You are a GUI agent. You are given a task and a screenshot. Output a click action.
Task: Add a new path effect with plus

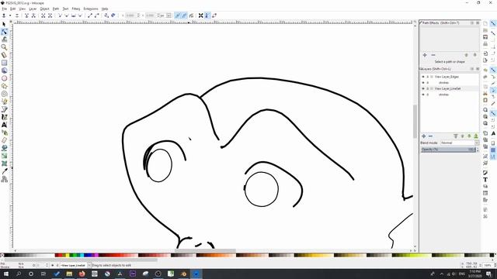tap(425, 55)
